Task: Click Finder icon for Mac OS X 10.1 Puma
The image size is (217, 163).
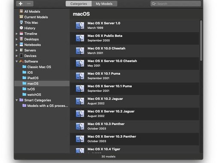Action: click(x=80, y=76)
